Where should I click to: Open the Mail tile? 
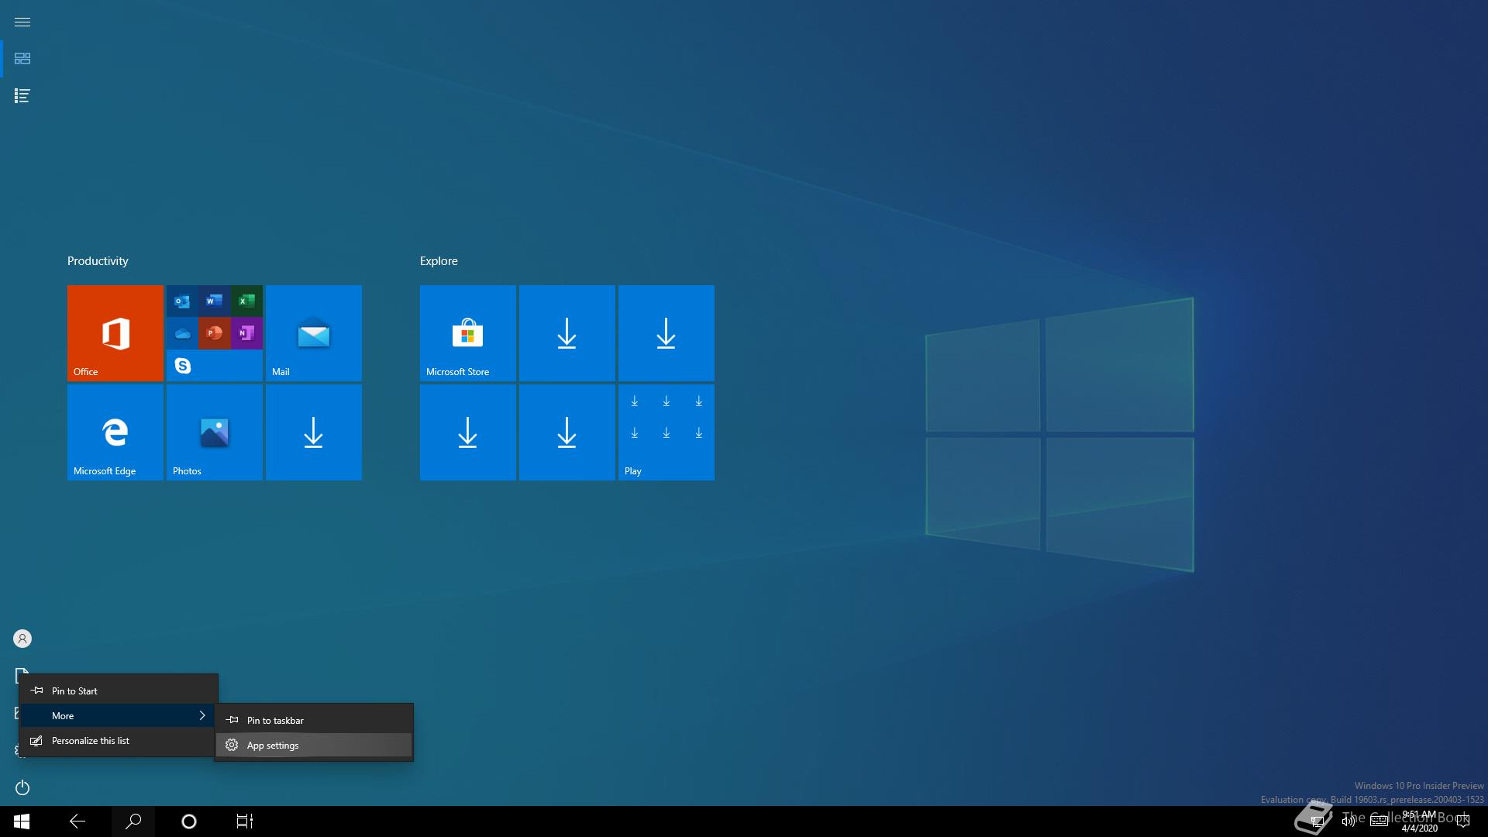(314, 333)
